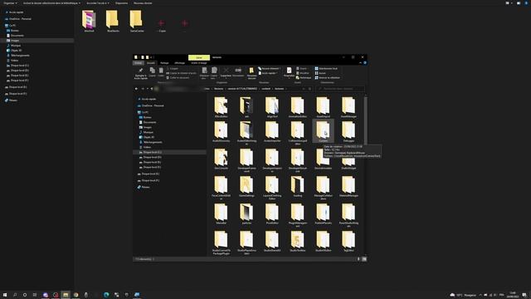Viewport: 531px width, 299px height.
Task: Click Coller le raccourci
Action: pyautogui.click(x=178, y=77)
